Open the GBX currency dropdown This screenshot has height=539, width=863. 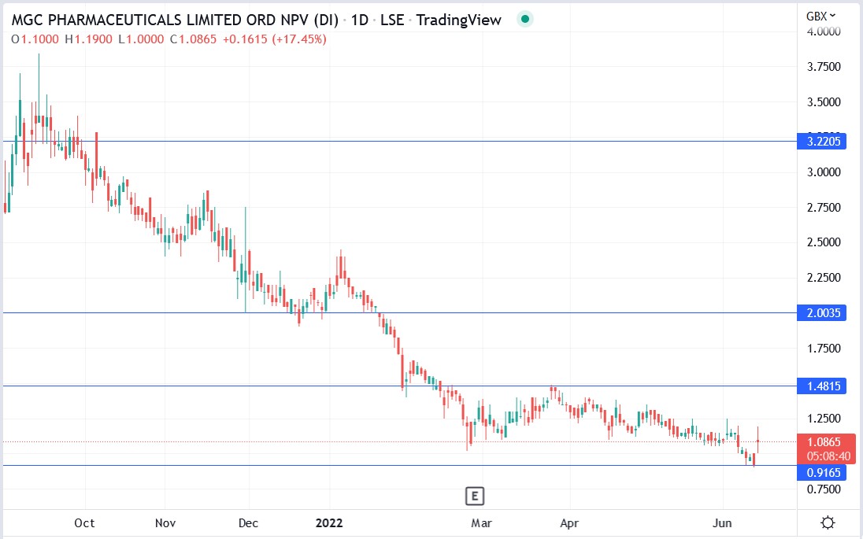[820, 17]
